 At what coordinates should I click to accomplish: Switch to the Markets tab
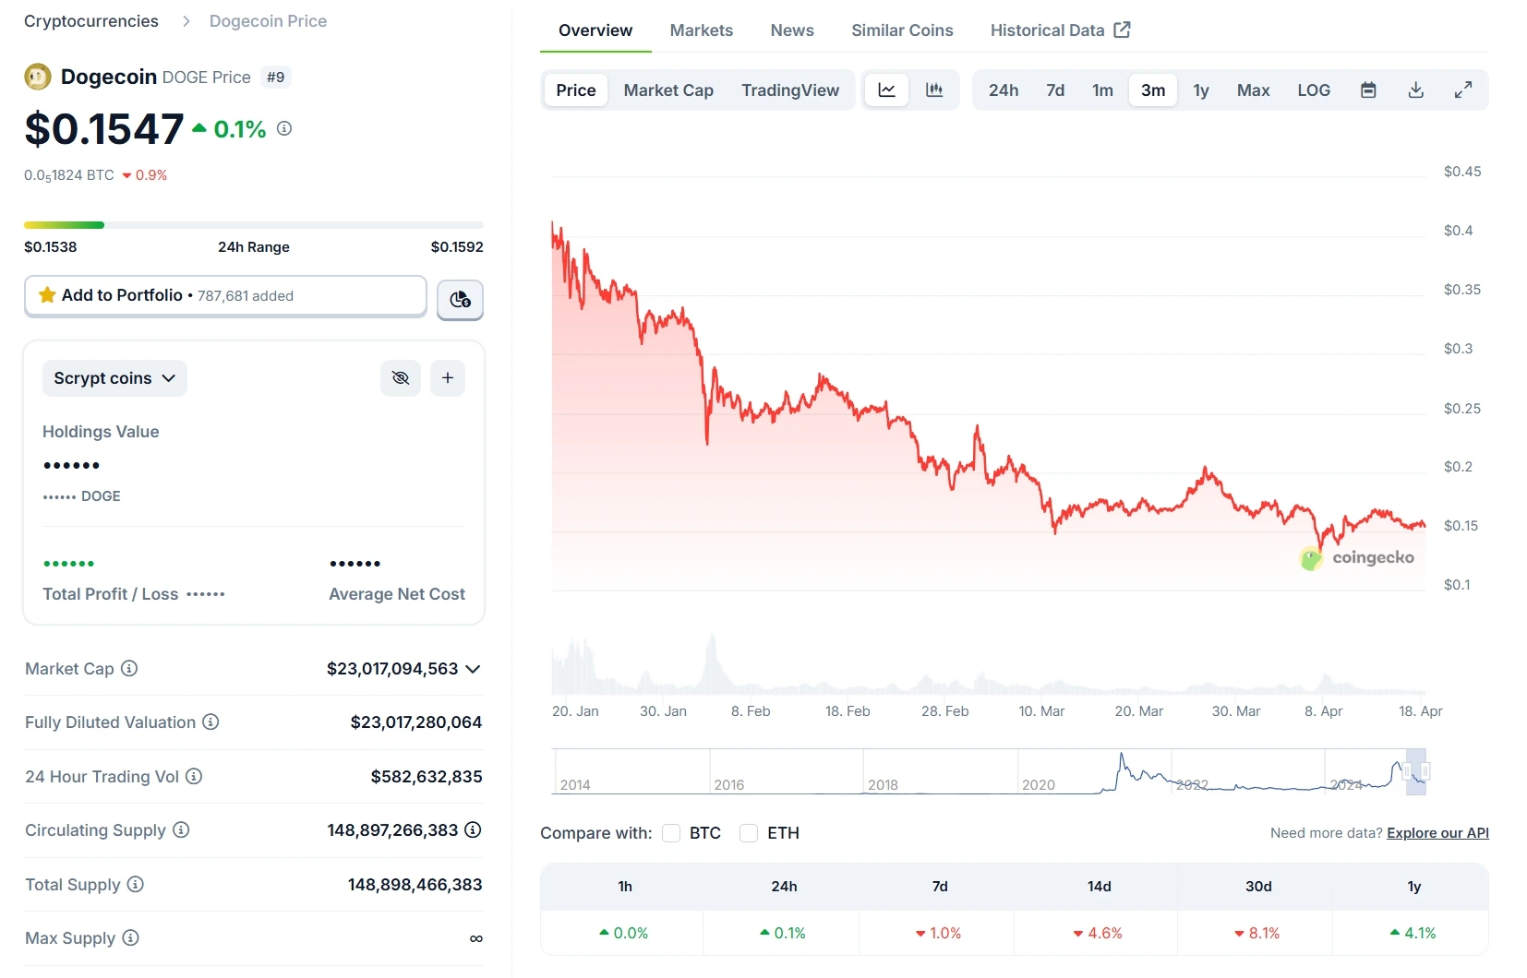tap(701, 30)
